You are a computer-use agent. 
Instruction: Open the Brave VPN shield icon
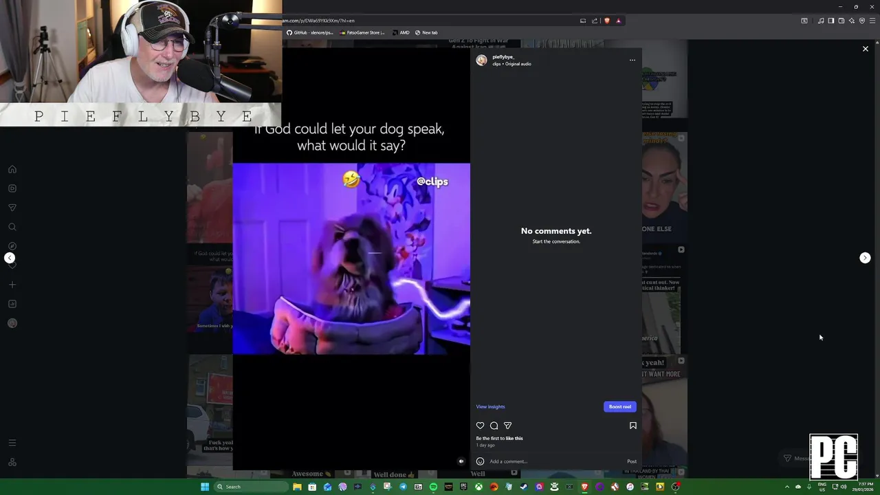coord(862,21)
